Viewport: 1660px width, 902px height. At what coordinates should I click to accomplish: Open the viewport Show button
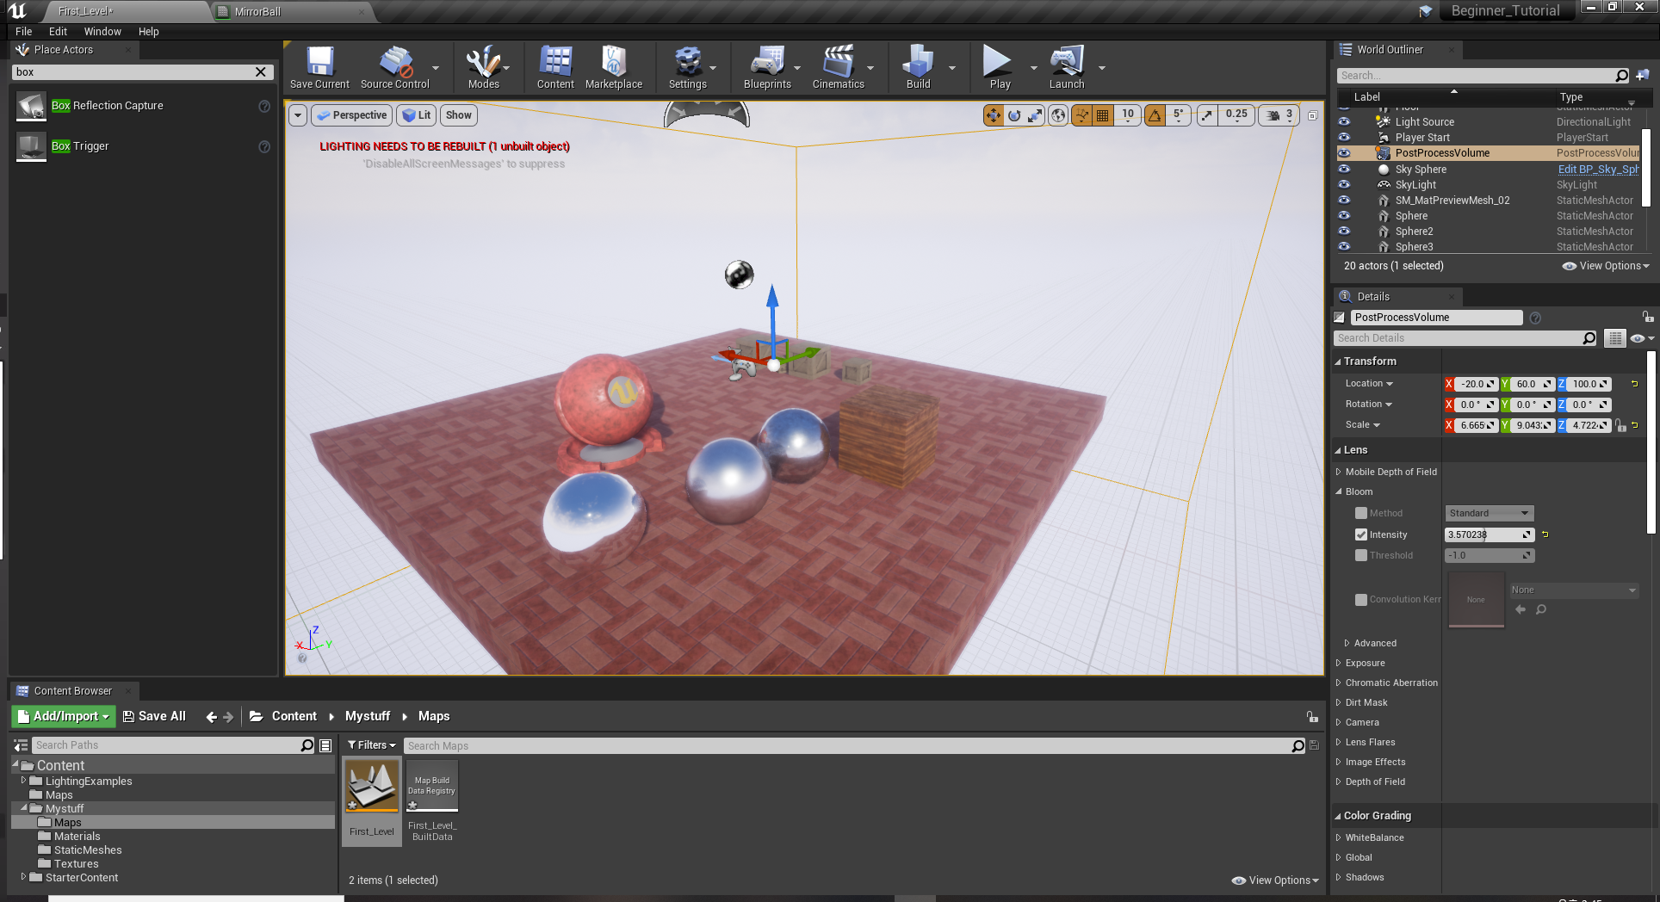(459, 115)
